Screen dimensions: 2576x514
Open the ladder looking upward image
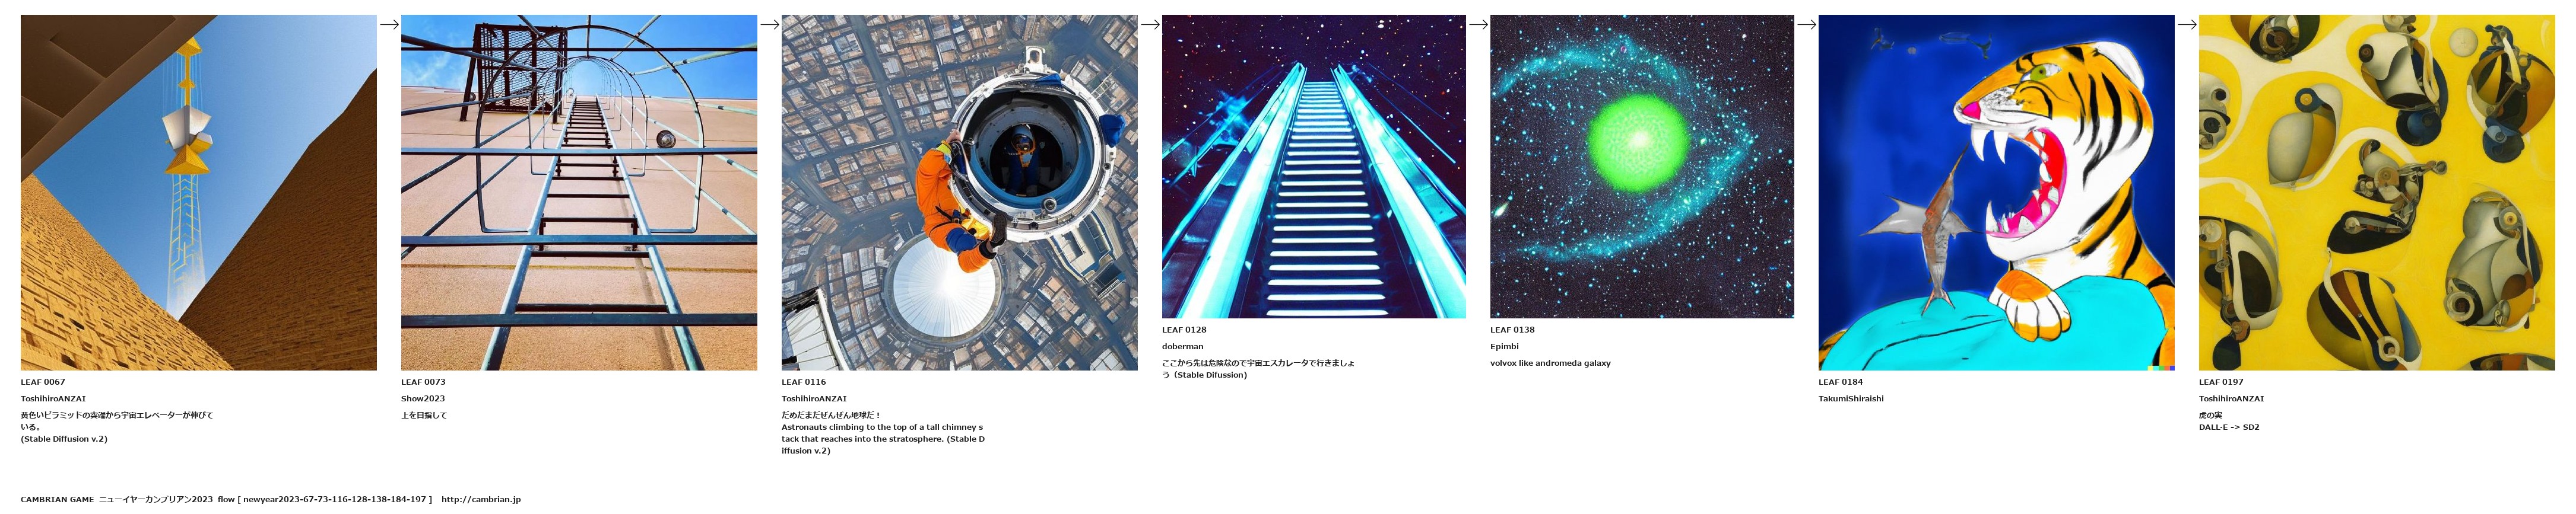(579, 193)
